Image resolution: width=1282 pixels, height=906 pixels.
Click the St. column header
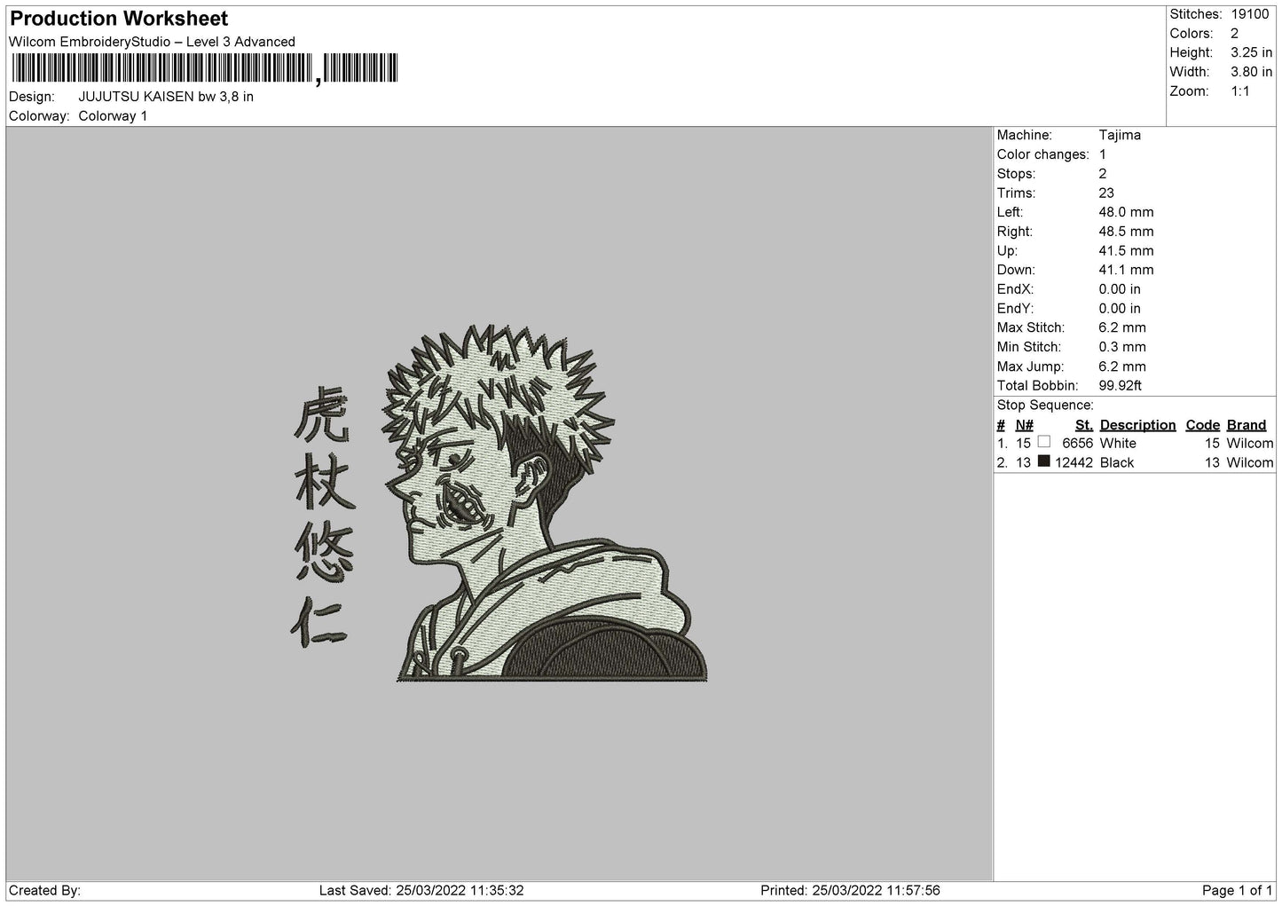[1083, 425]
